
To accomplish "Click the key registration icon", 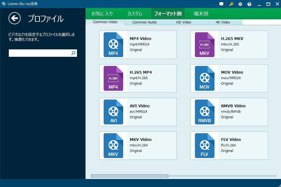I will click(231, 4).
